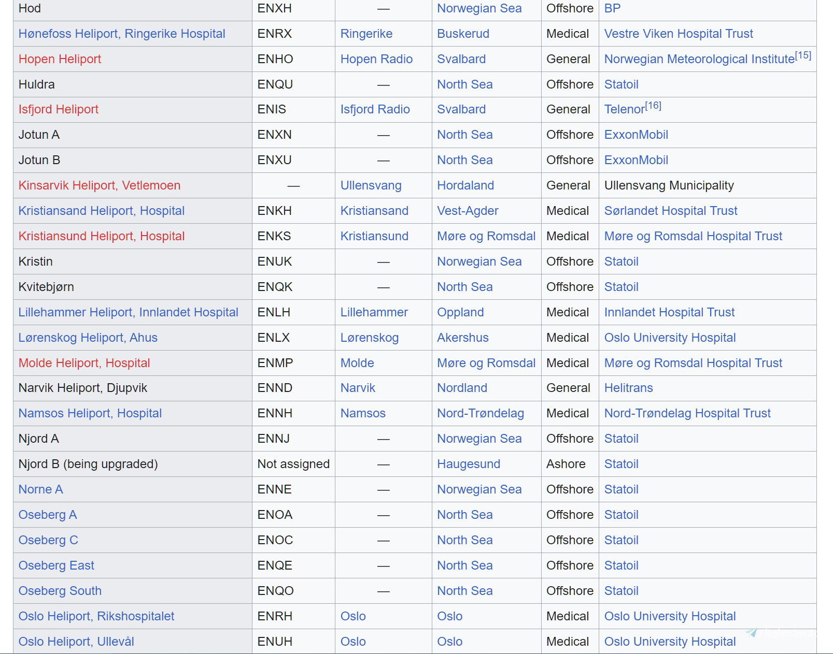
Task: Open the Oseberg South link
Action: [x=60, y=591]
